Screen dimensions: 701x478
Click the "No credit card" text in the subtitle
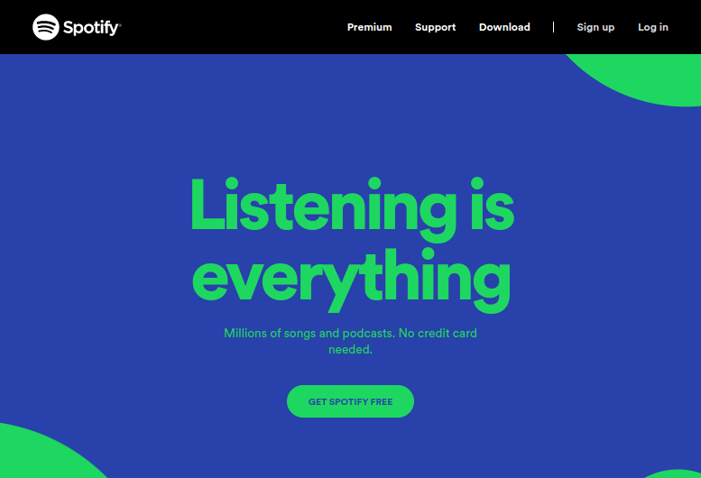pos(438,334)
